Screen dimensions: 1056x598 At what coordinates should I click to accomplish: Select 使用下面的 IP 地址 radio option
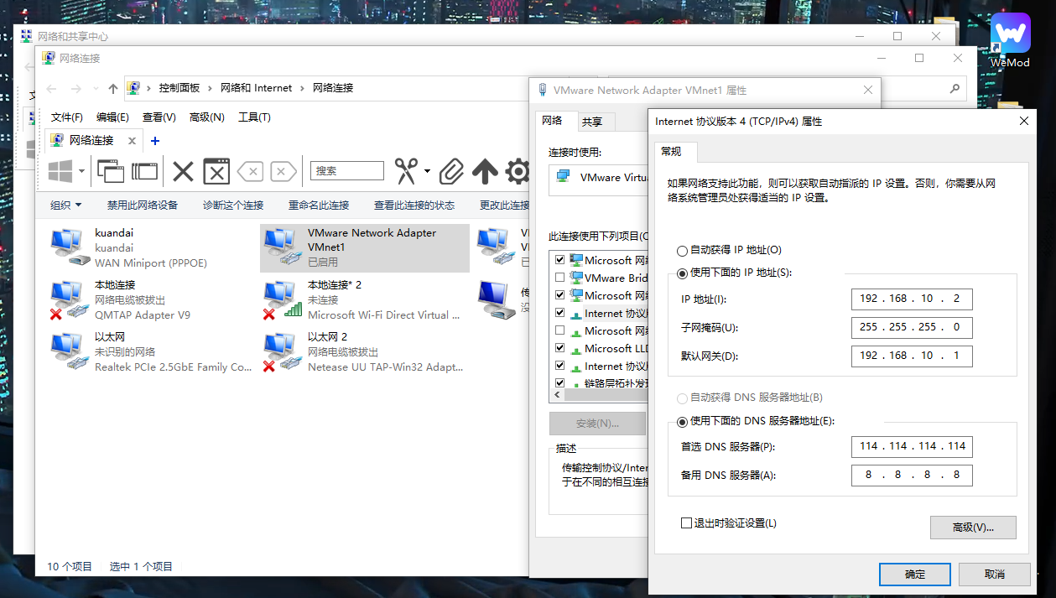(x=682, y=273)
